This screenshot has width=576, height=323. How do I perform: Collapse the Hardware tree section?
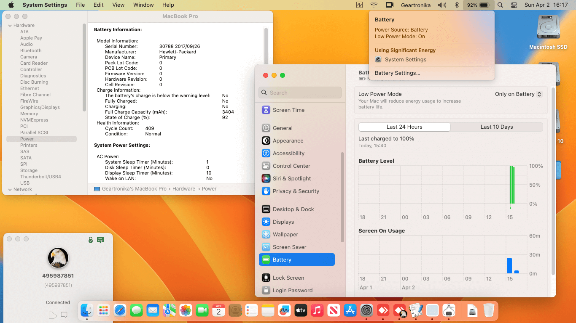tap(10, 25)
